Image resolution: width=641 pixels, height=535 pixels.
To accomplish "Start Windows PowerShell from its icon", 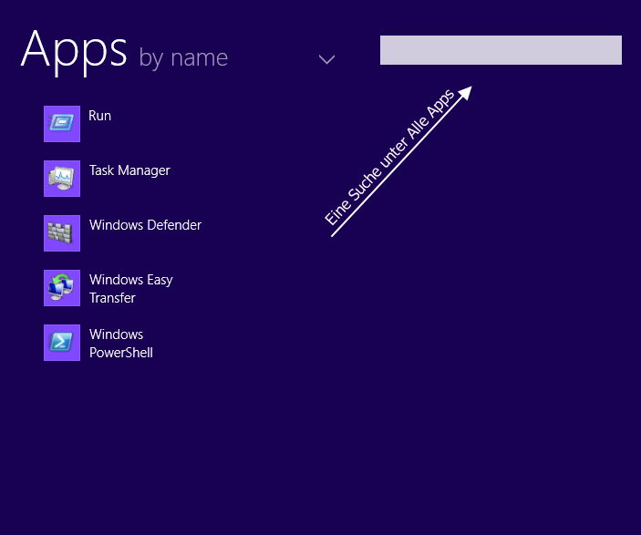I will 62,343.
